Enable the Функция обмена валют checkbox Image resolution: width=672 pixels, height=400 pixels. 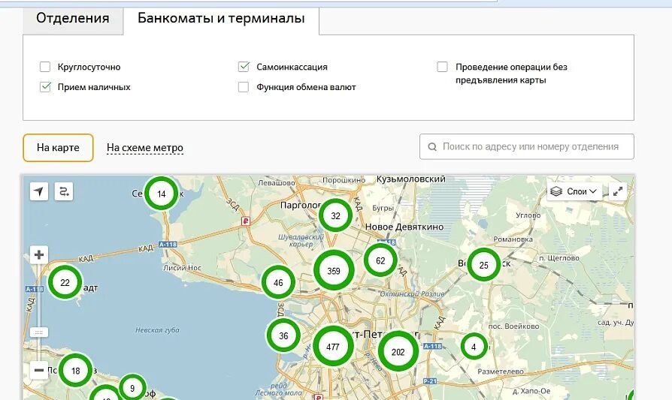pos(244,87)
